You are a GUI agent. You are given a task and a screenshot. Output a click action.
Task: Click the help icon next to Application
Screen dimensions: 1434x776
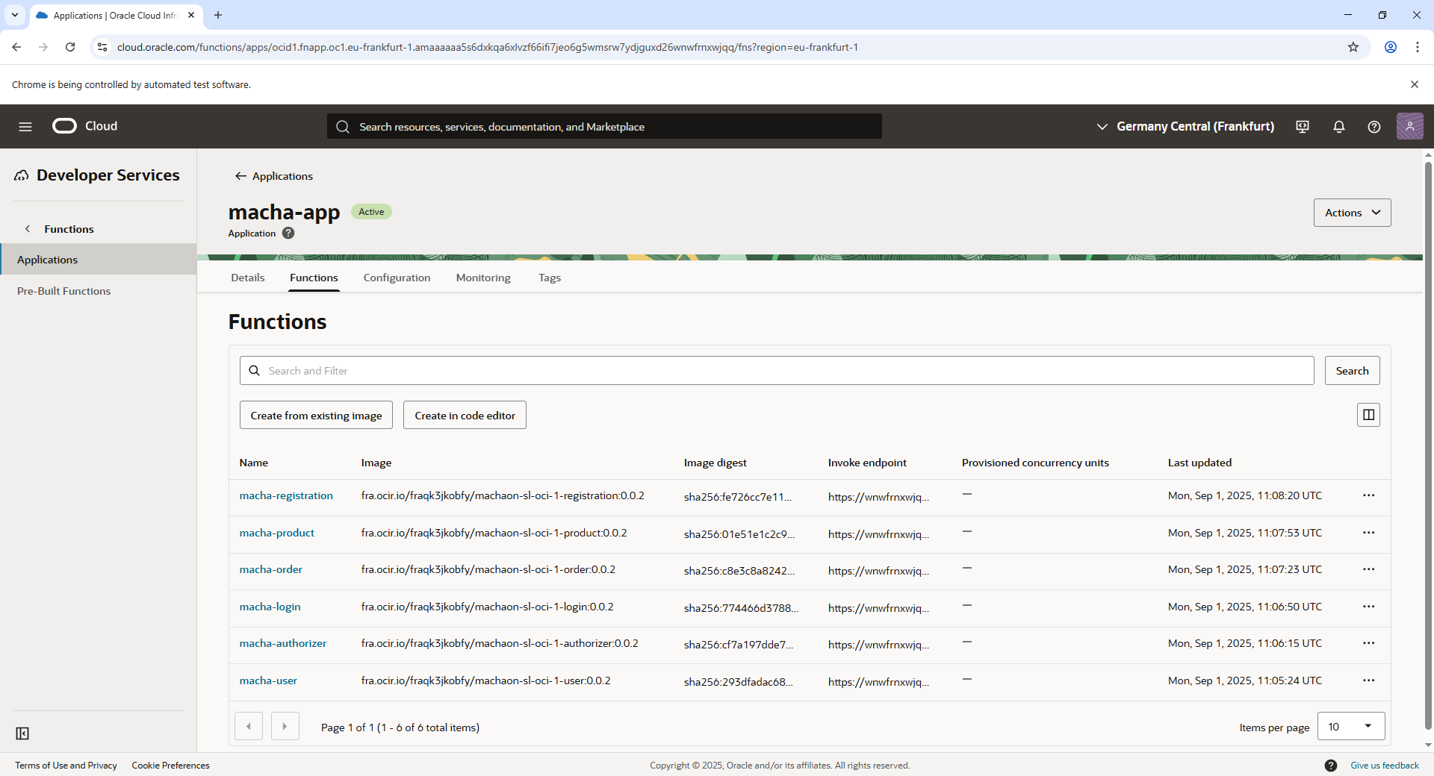[x=288, y=234]
